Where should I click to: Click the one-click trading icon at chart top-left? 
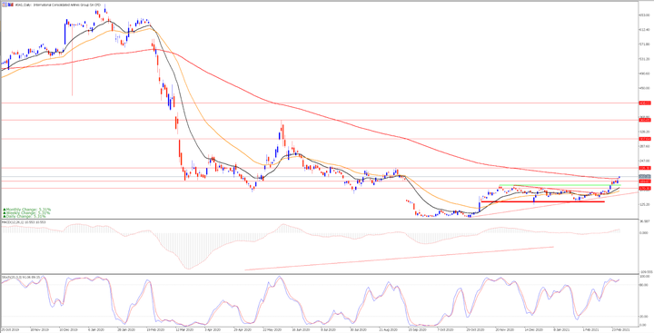pyautogui.click(x=5, y=5)
